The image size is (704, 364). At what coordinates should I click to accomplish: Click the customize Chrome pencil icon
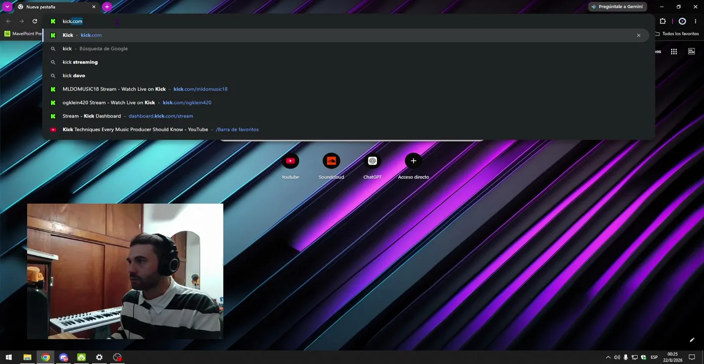point(692,340)
